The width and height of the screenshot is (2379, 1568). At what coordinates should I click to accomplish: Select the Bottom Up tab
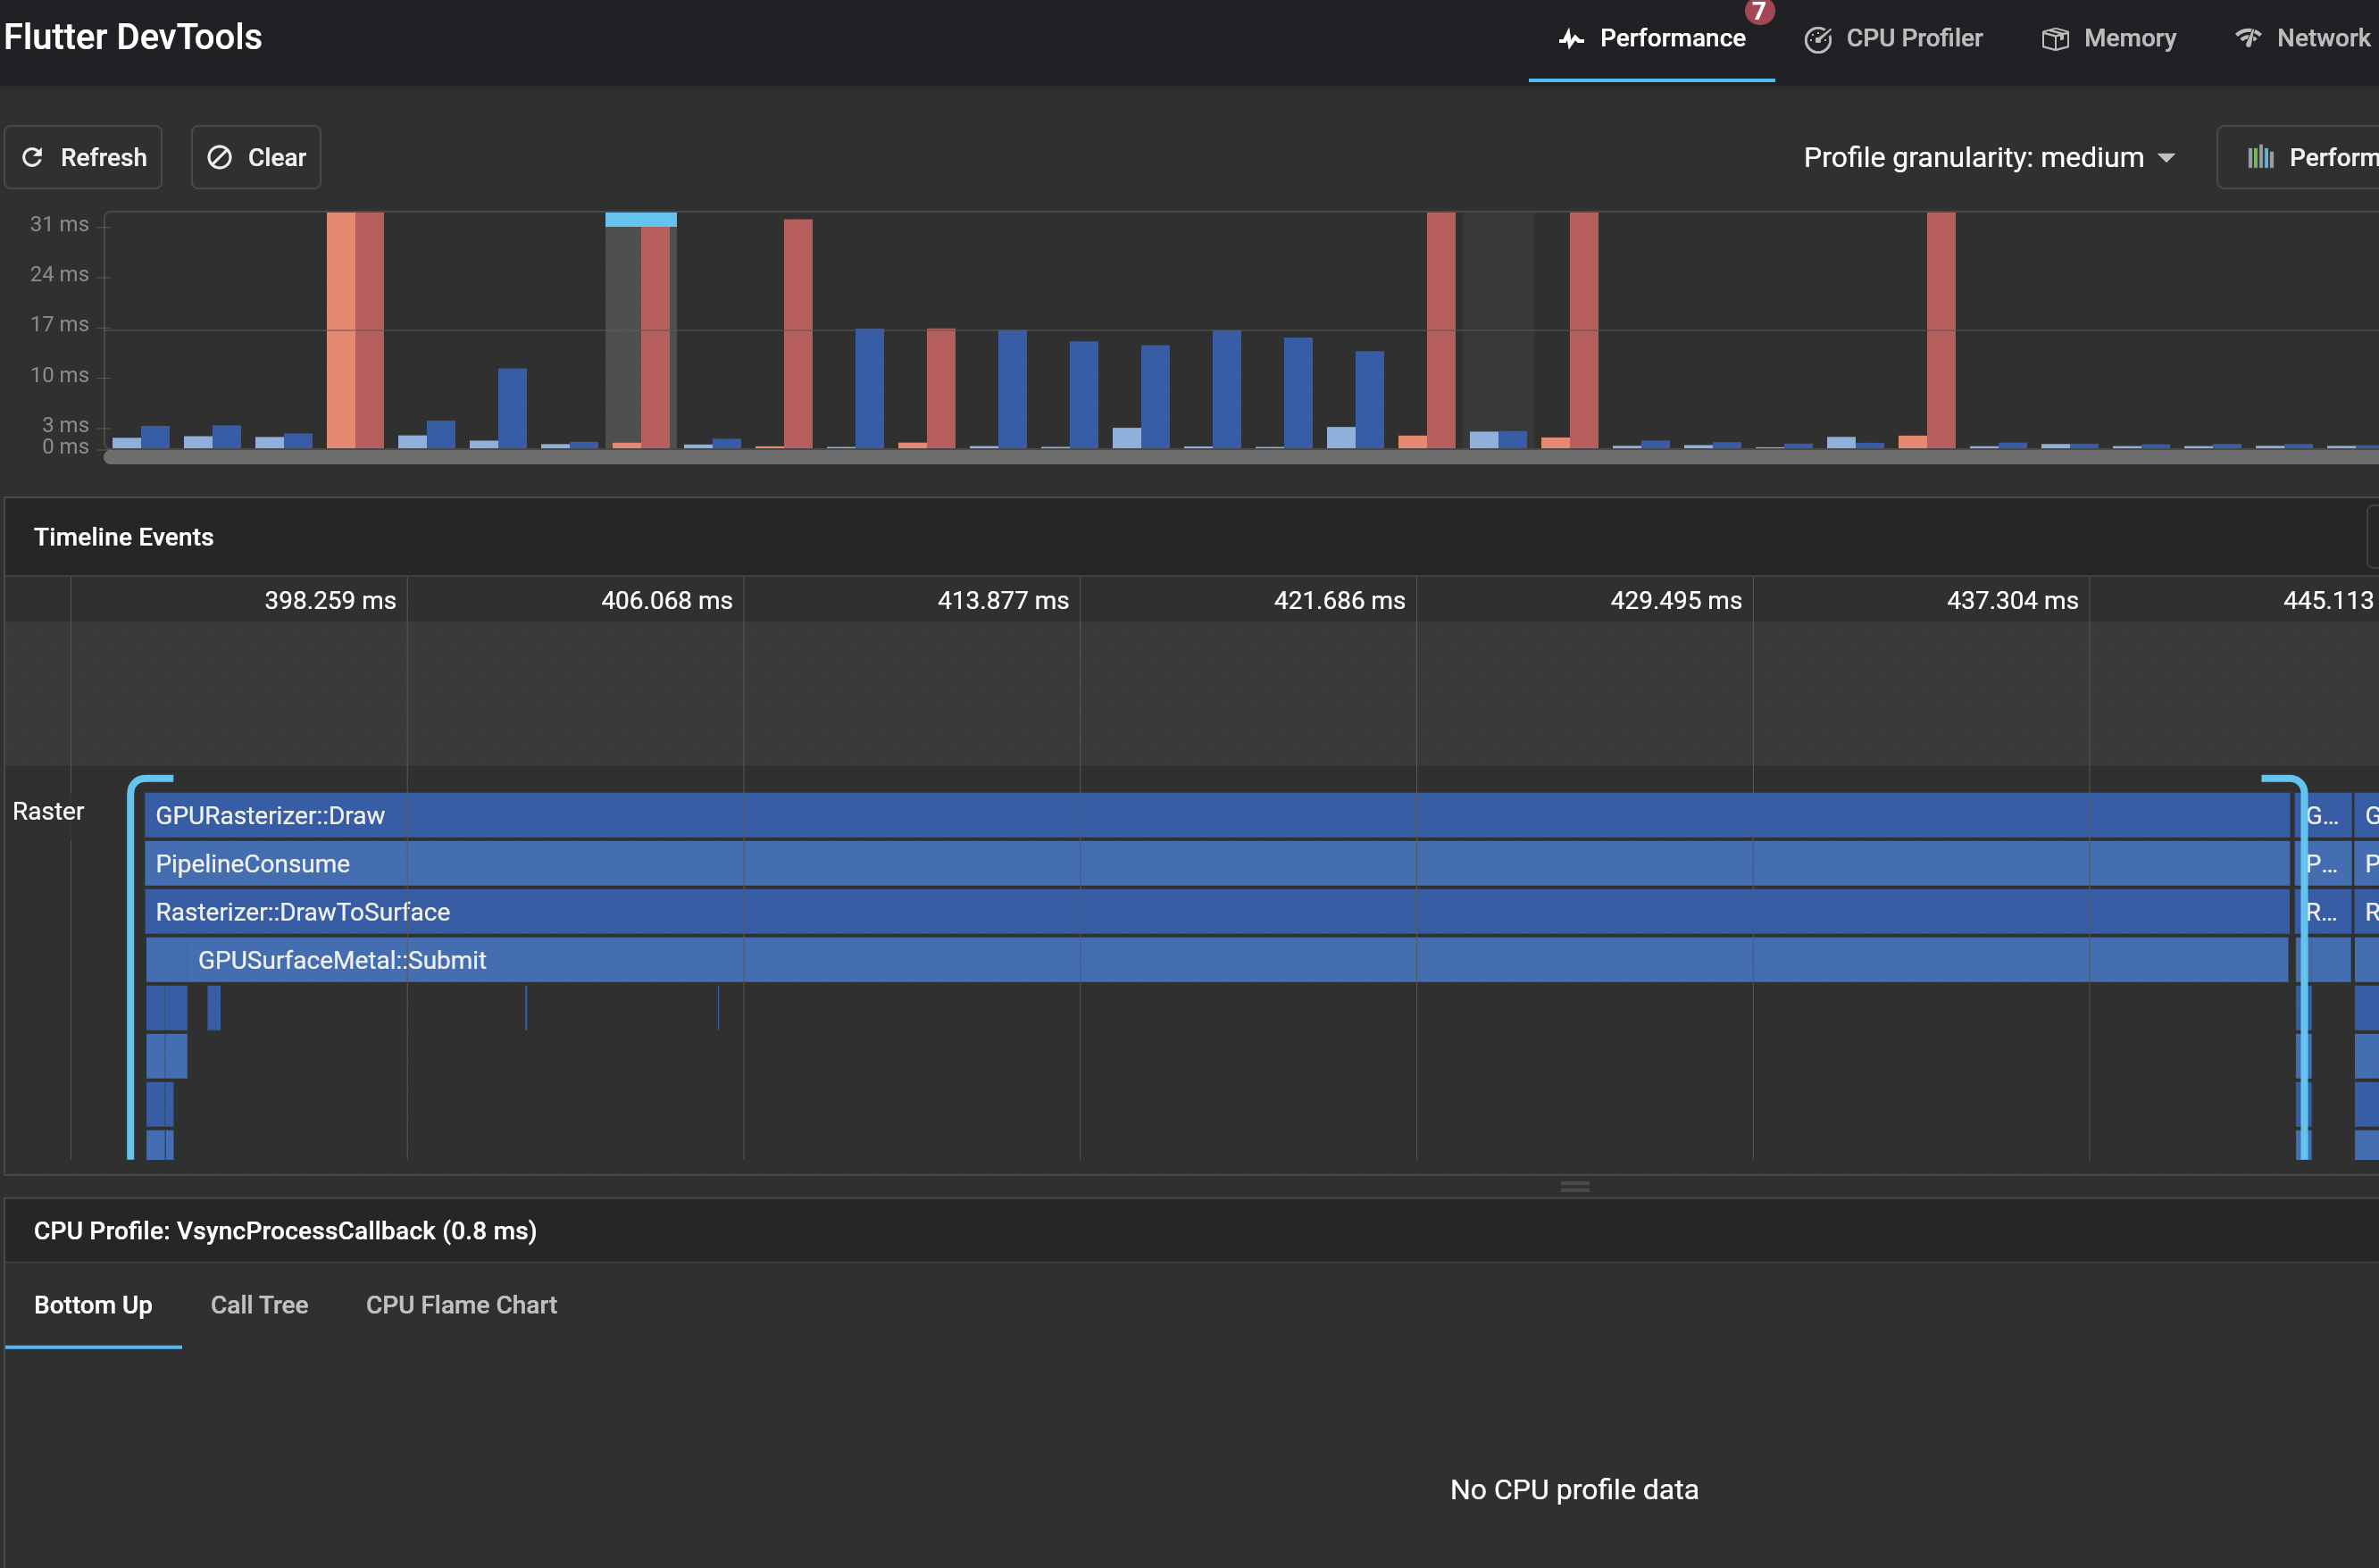93,1305
